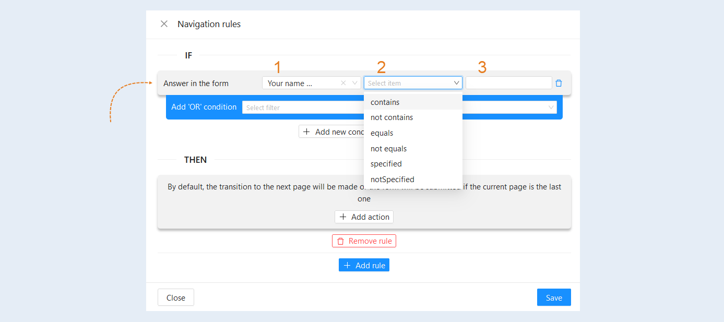Clear the 'Your name' selection
The width and height of the screenshot is (724, 322).
pos(343,83)
